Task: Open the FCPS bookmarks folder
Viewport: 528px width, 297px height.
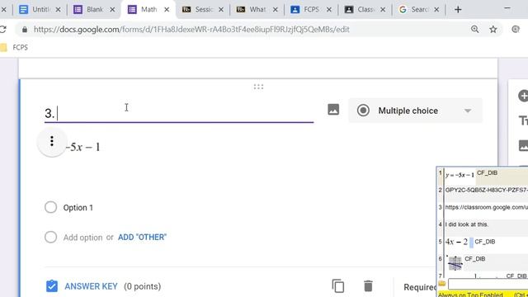Action: pyautogui.click(x=14, y=48)
